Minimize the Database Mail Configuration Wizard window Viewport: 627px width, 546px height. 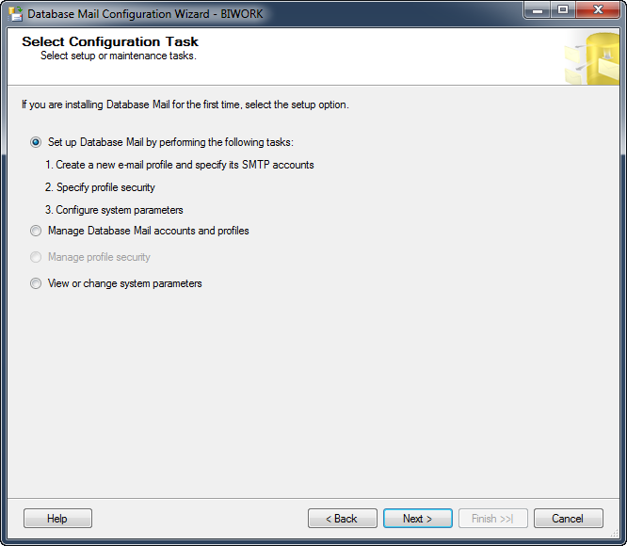click(538, 10)
